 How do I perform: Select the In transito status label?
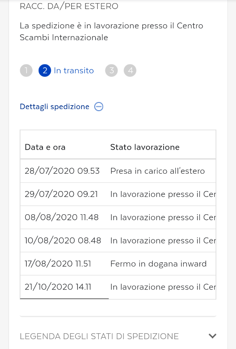click(74, 71)
